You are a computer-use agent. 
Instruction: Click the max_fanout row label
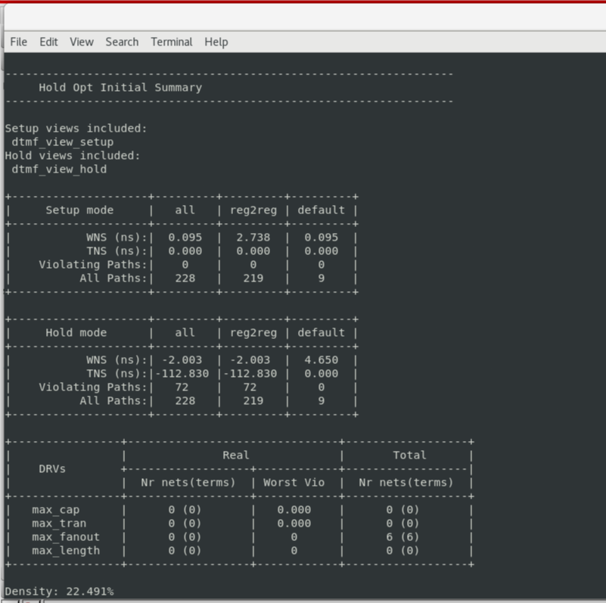pos(66,537)
